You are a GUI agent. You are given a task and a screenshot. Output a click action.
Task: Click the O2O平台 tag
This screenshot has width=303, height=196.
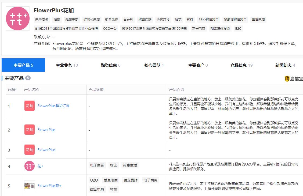(x=110, y=28)
